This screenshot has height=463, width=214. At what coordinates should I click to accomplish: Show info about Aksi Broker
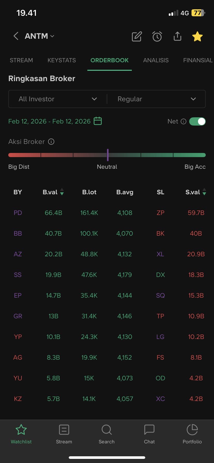[51, 142]
